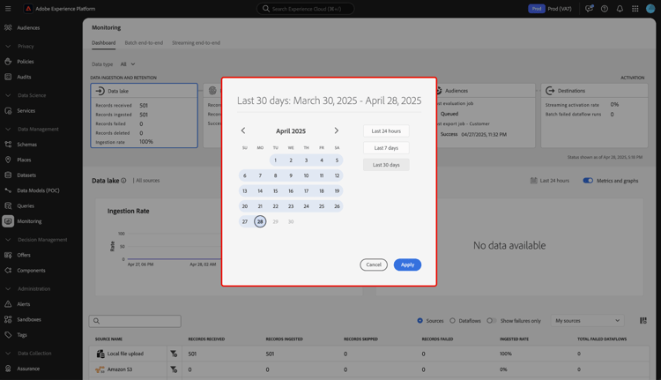Go to next month in calendar
This screenshot has height=380, width=661.
click(337, 130)
